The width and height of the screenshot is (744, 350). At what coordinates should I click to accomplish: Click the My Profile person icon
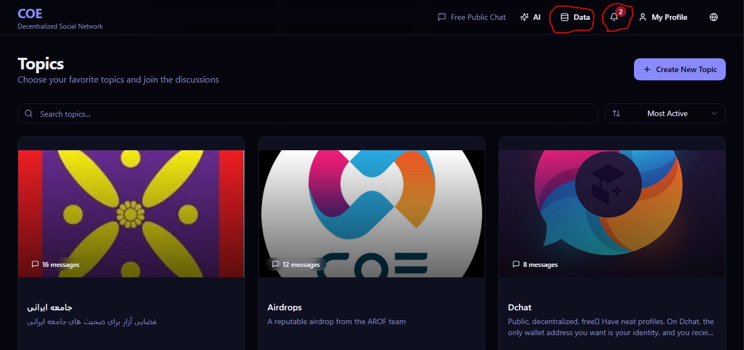click(643, 17)
